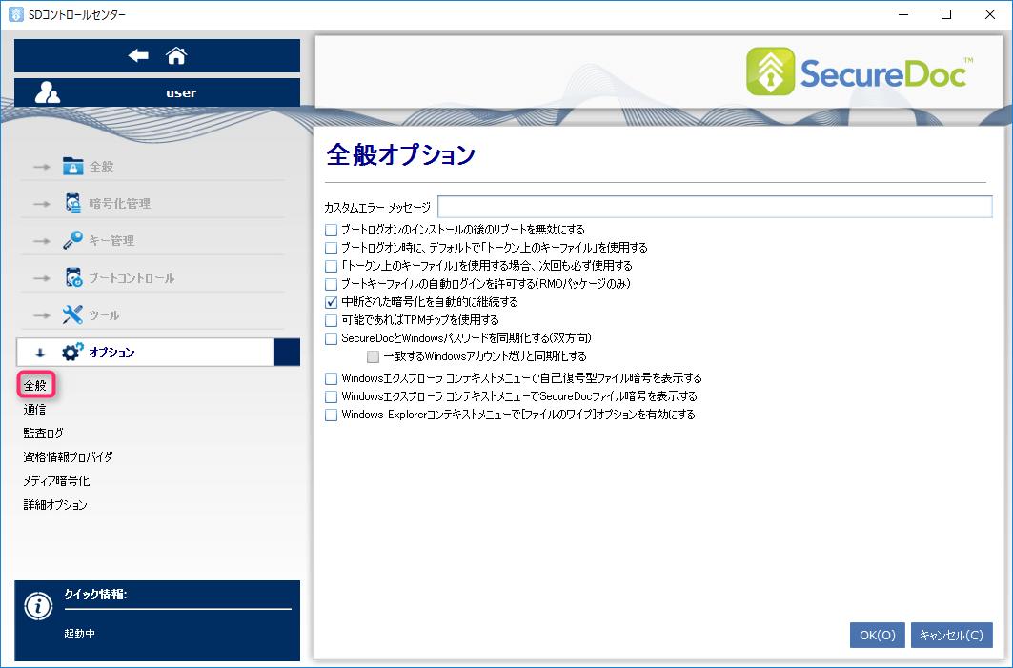Screen dimensions: 1013x668
Task: Open 通信 options page
Action: coord(34,410)
